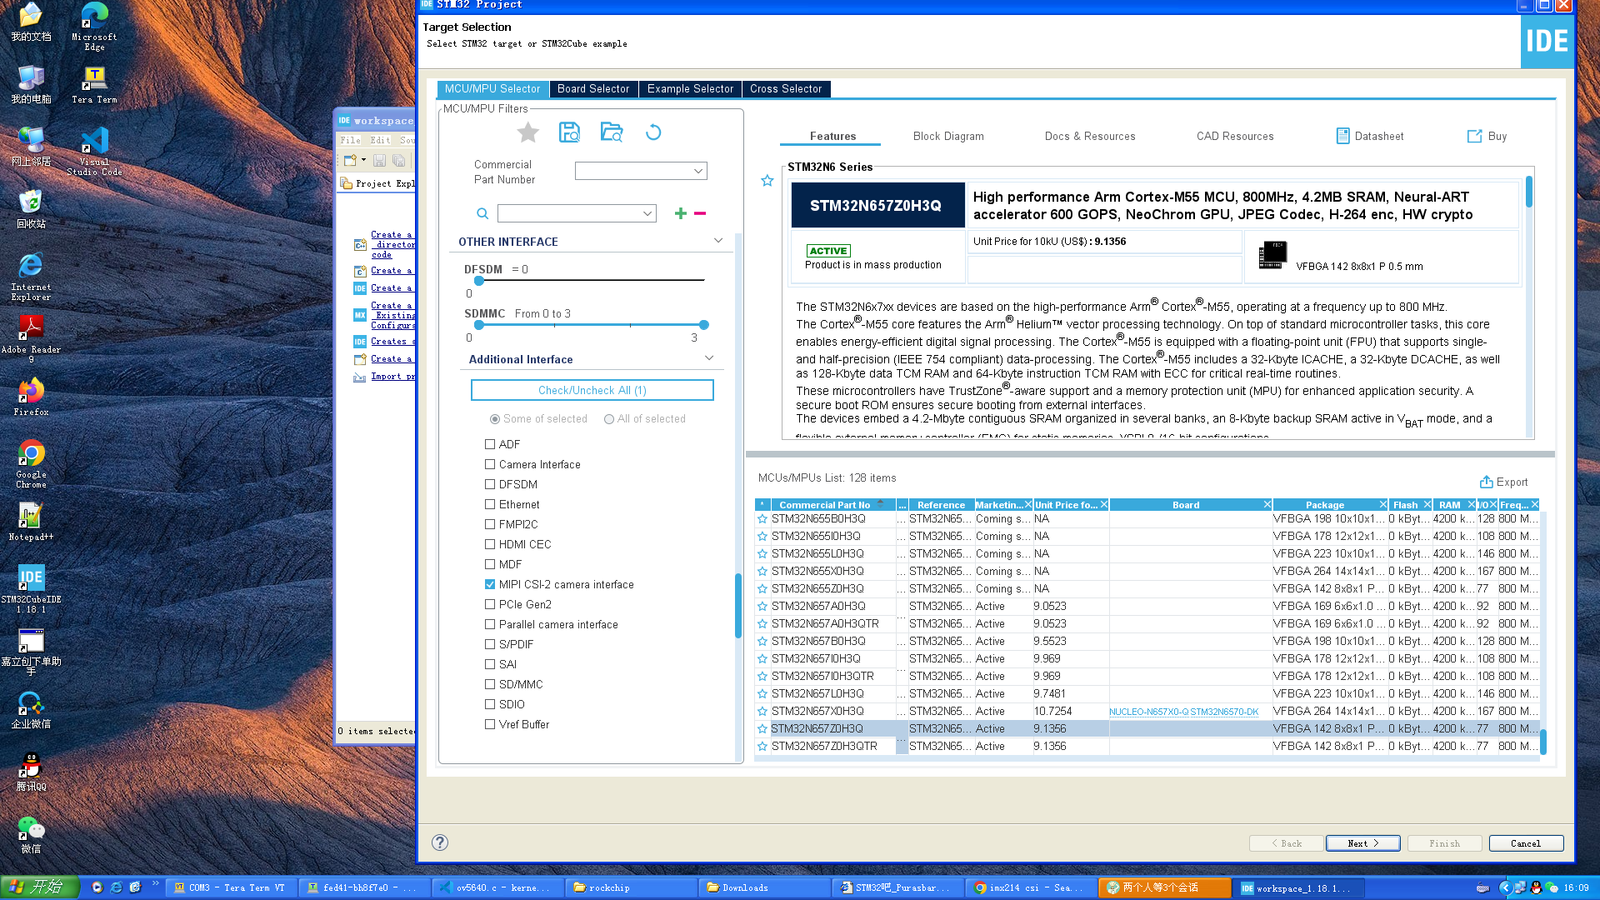Viewport: 1600px width, 900px height.
Task: Check the ADF checkbox
Action: click(490, 444)
